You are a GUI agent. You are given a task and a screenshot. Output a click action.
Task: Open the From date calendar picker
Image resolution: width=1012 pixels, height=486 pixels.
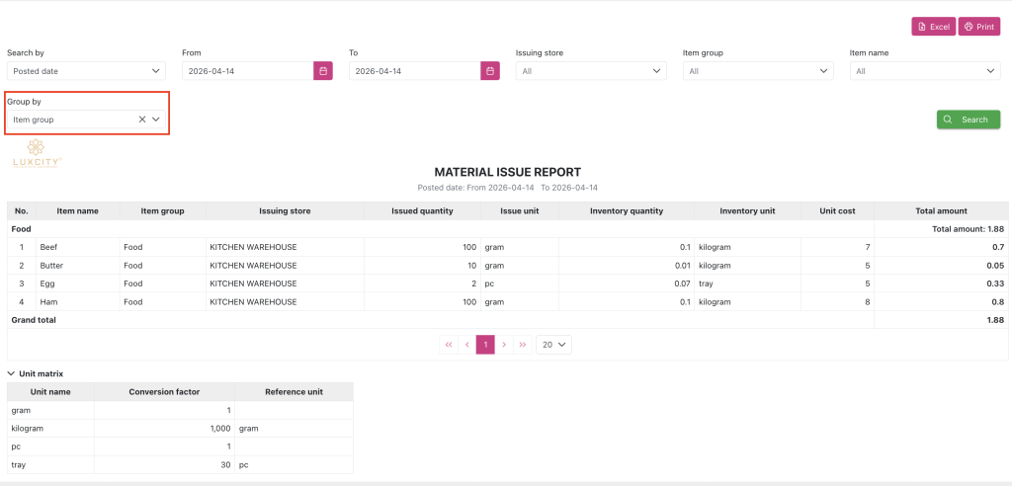(323, 71)
